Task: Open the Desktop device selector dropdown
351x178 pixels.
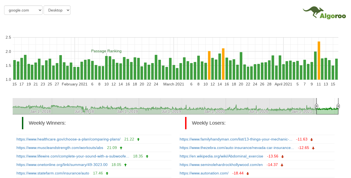Action: (x=57, y=10)
